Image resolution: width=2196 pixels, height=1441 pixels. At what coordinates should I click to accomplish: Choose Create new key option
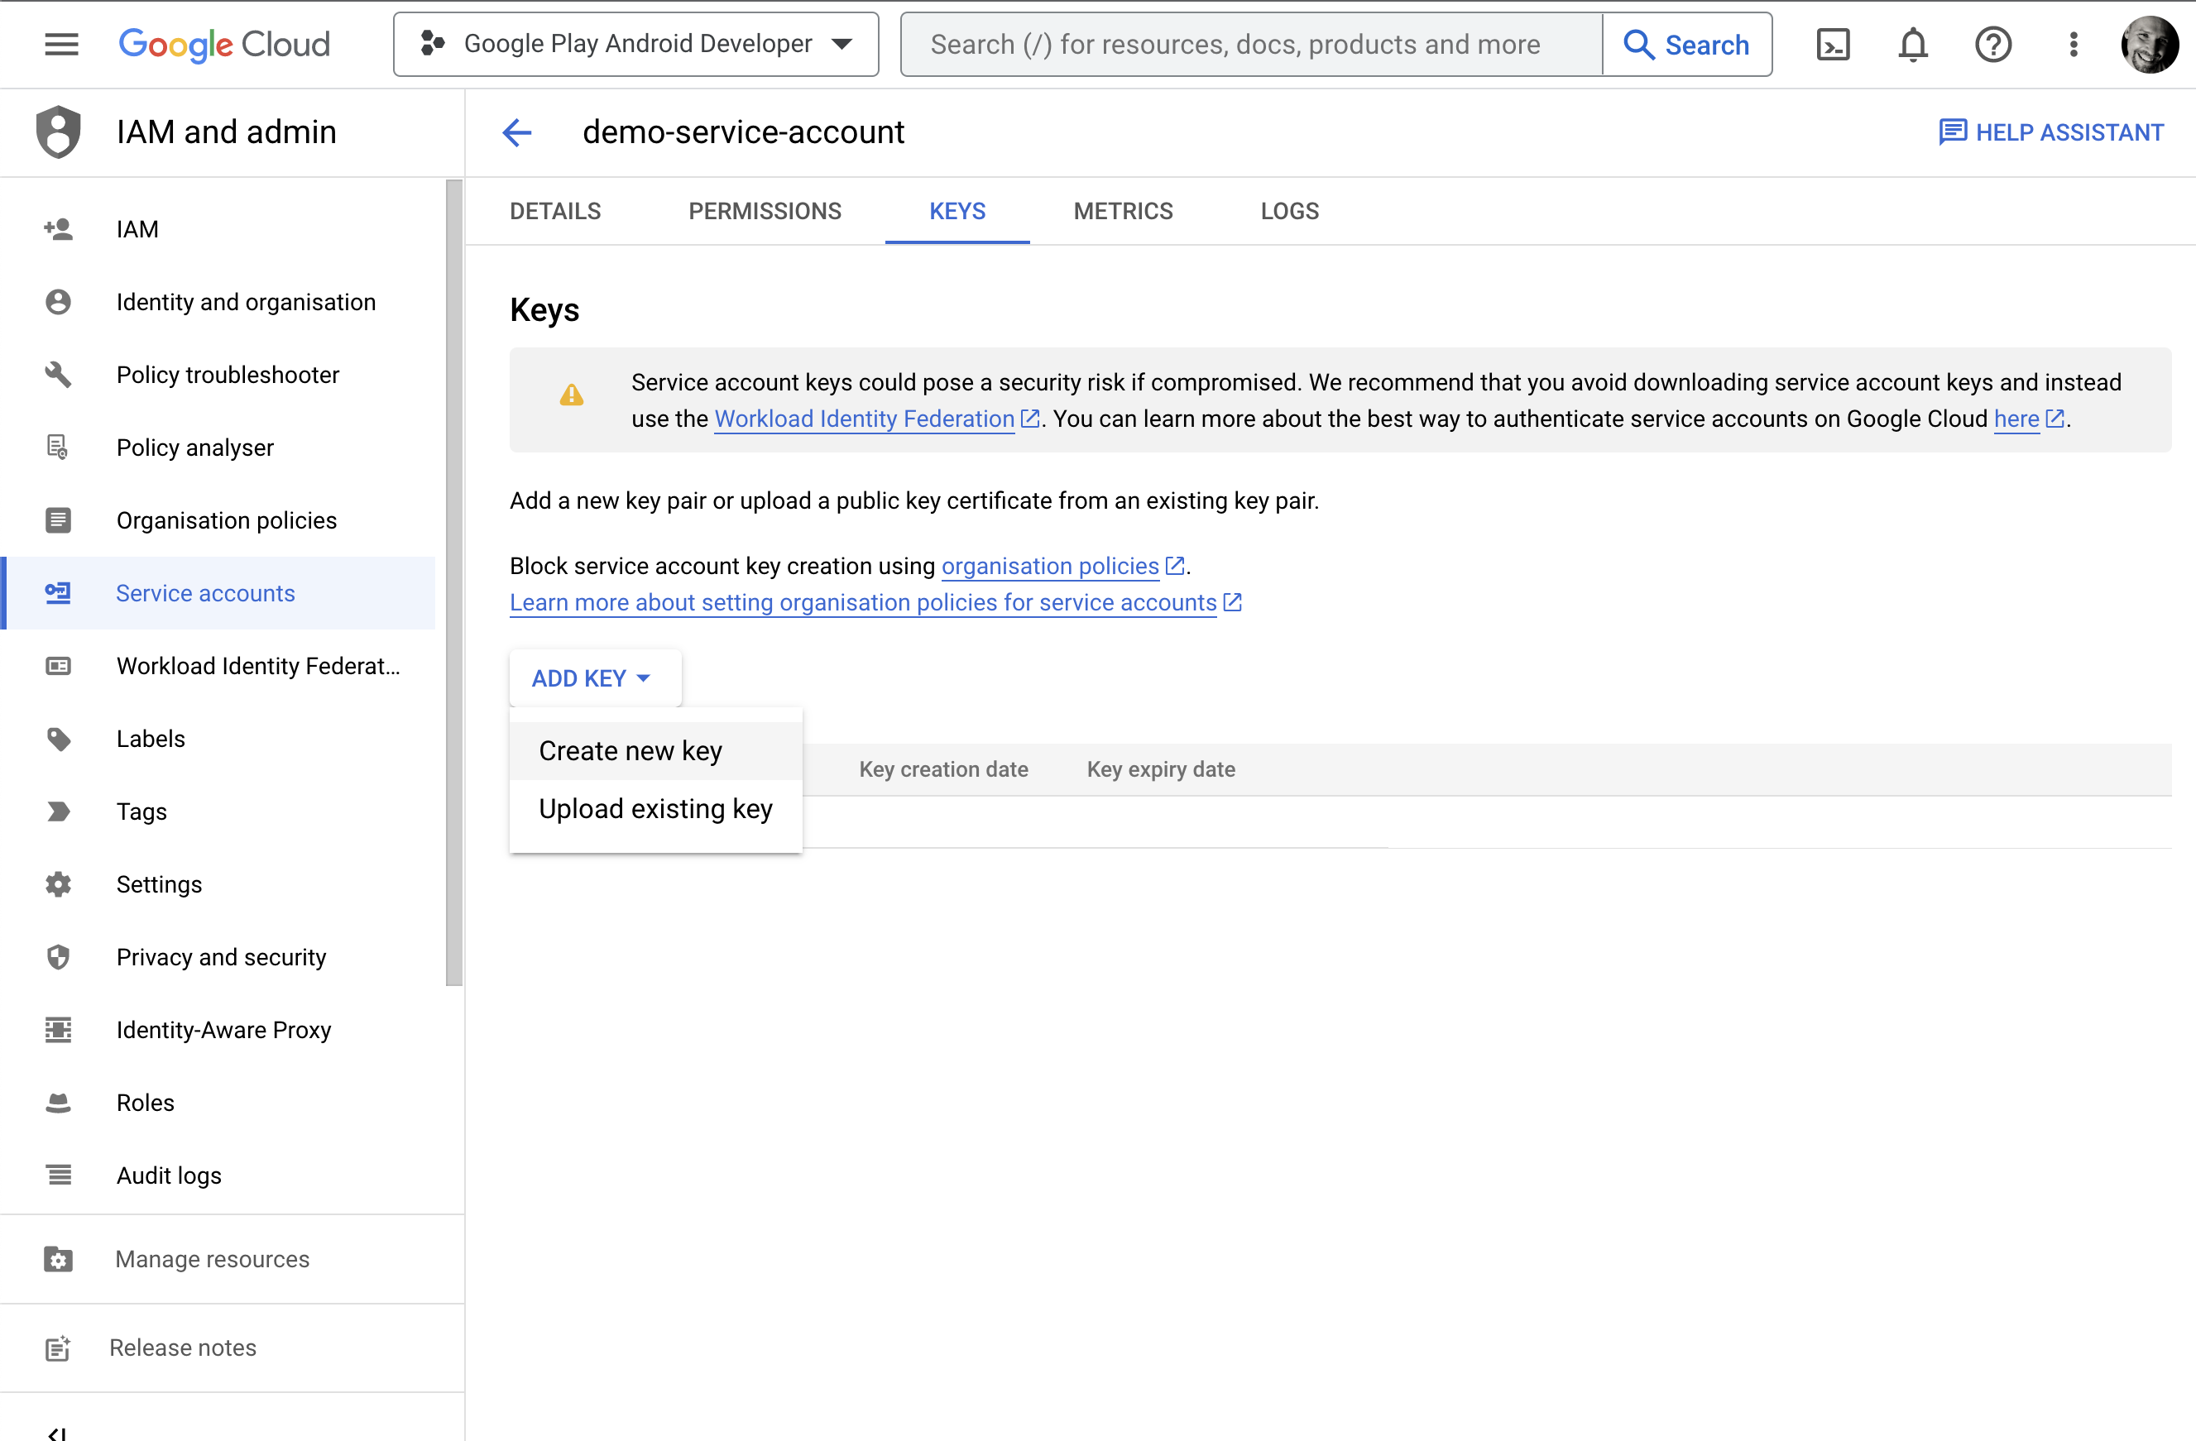point(631,750)
